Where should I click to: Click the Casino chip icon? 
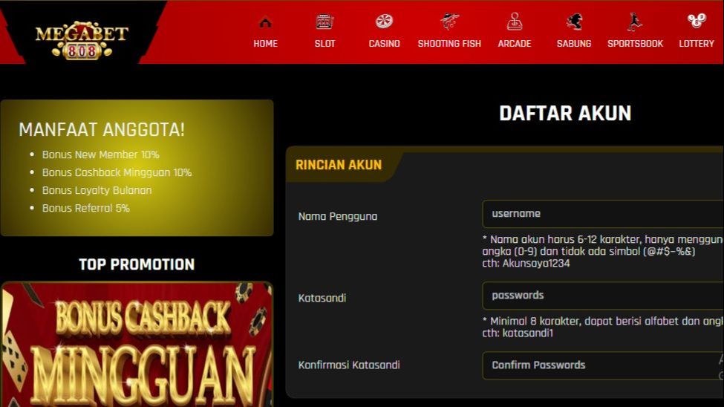coord(384,22)
